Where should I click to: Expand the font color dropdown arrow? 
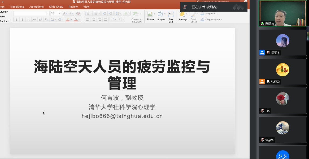80,20
